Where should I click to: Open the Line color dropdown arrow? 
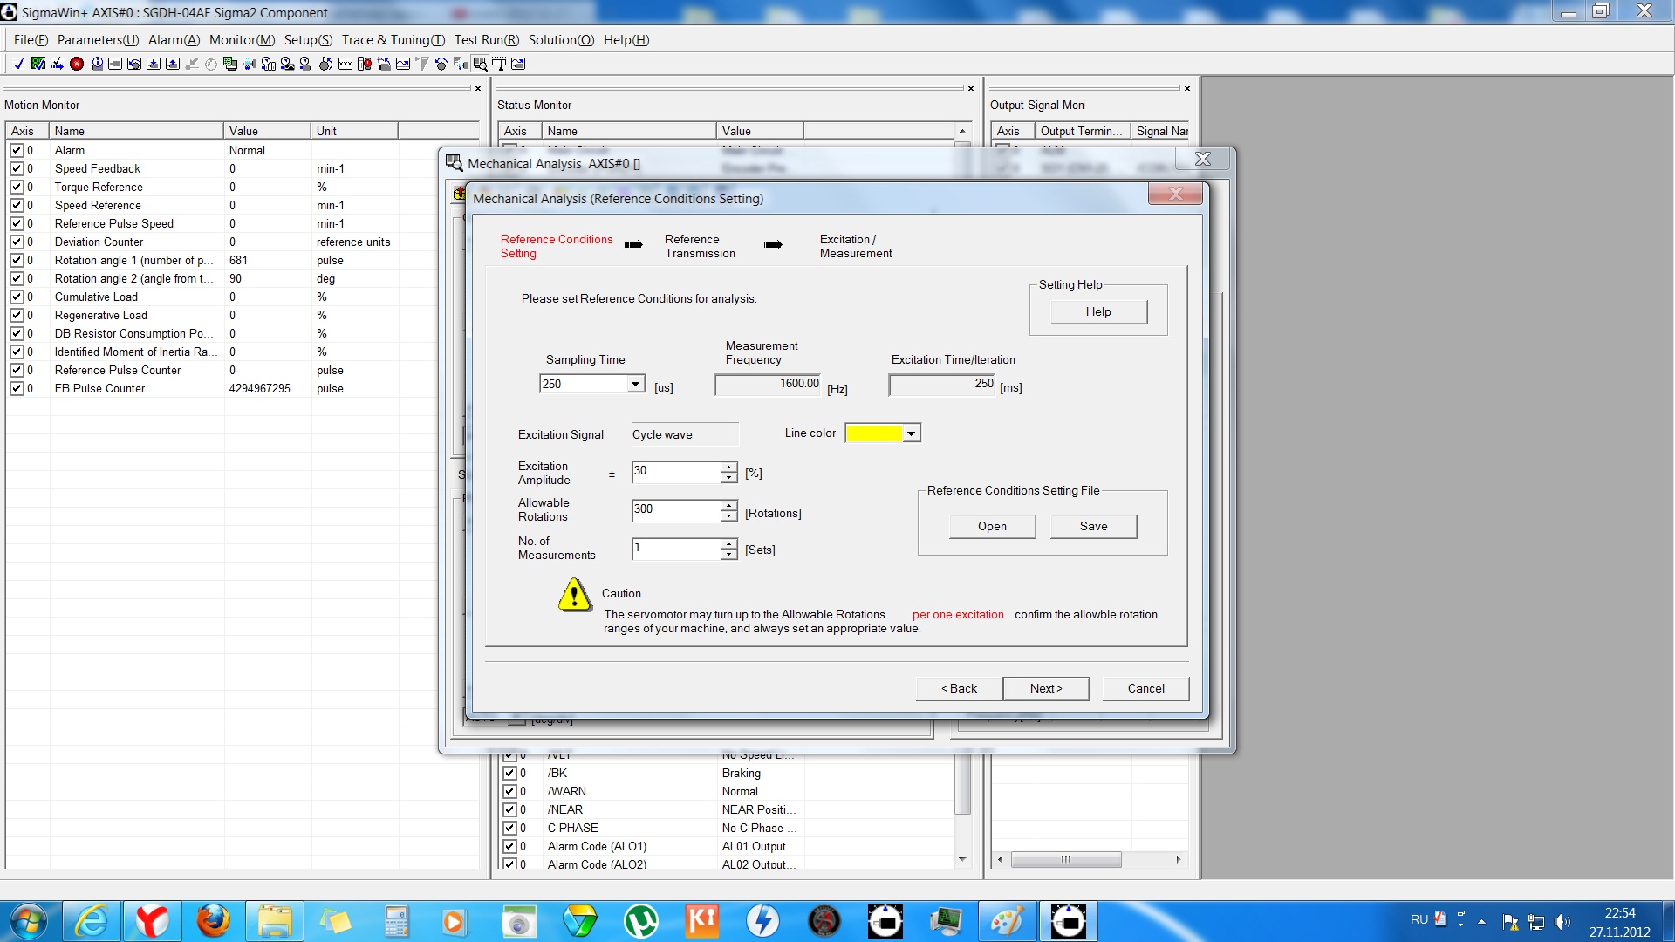[x=911, y=433]
